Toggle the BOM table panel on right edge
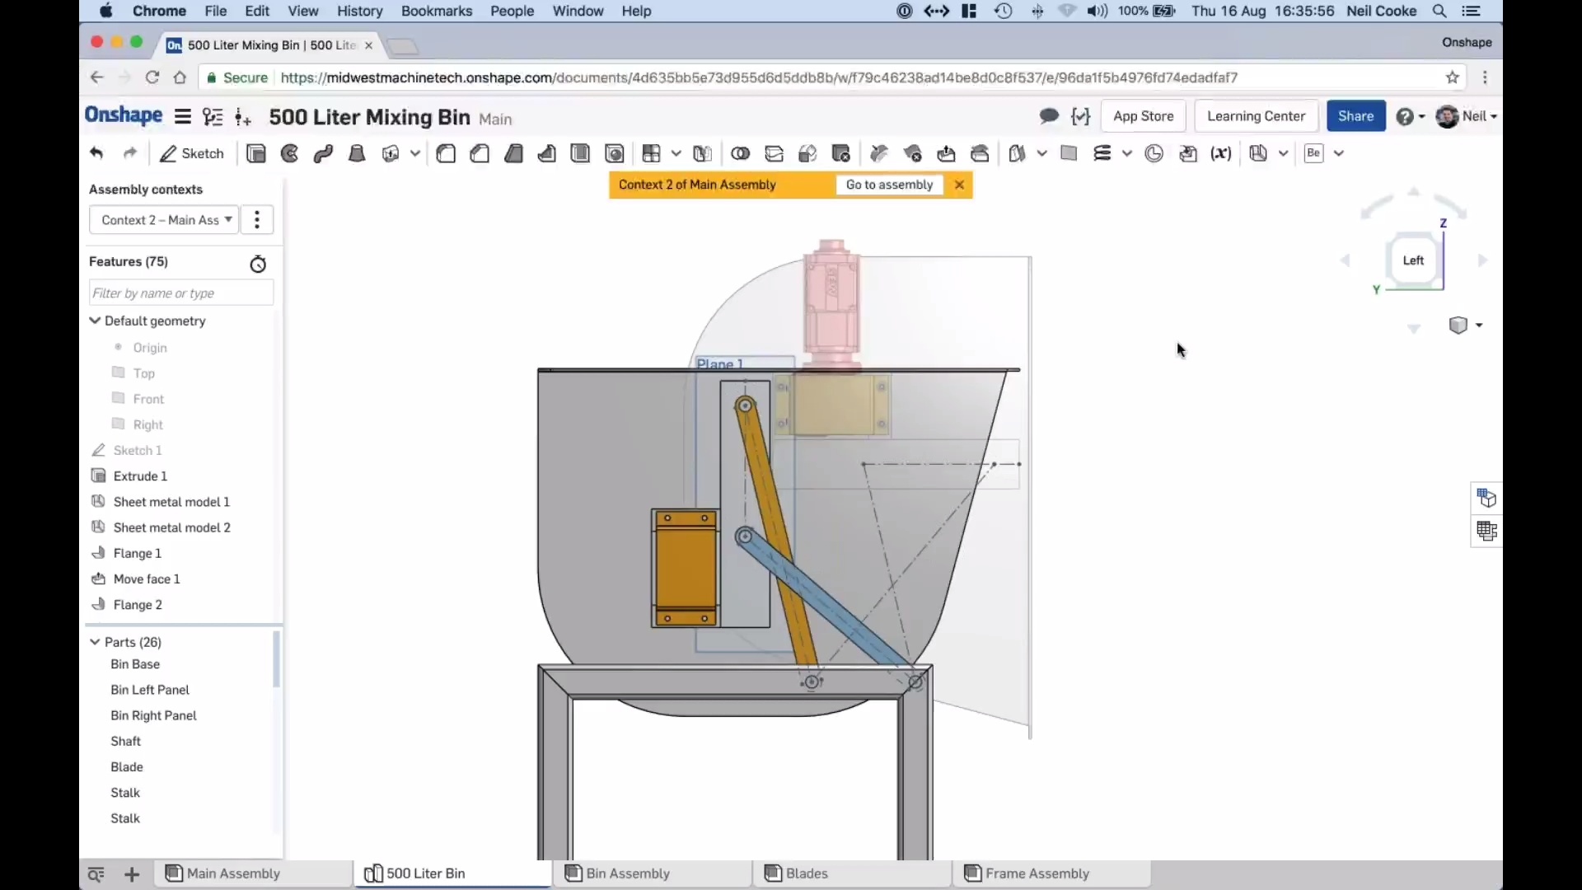This screenshot has width=1582, height=890. 1486,532
